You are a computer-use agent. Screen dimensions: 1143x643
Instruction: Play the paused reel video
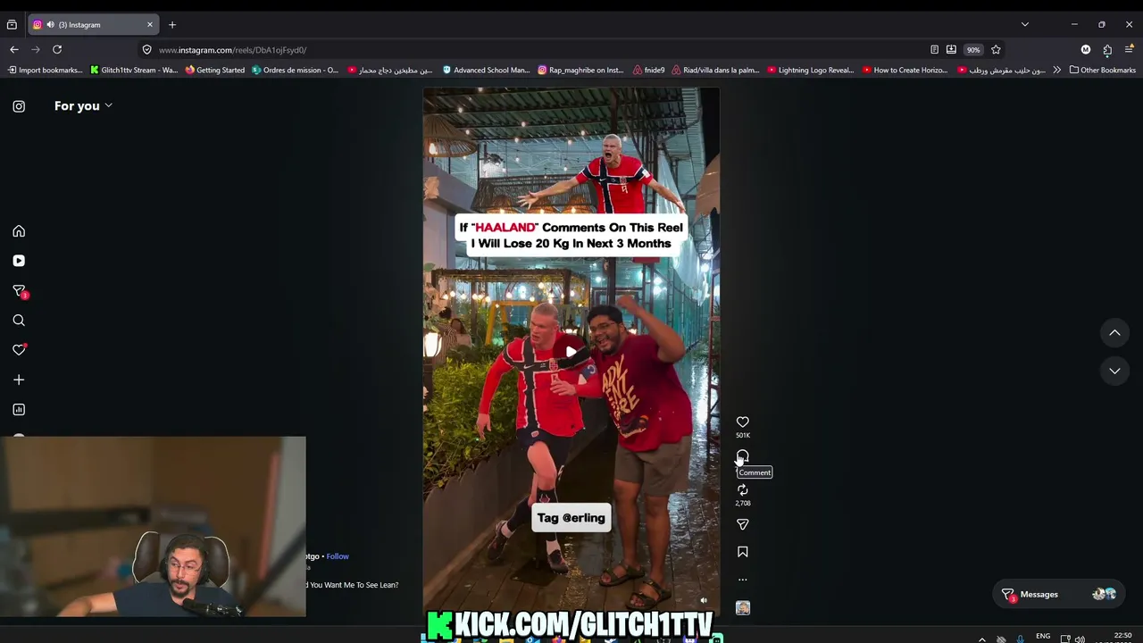(x=571, y=351)
